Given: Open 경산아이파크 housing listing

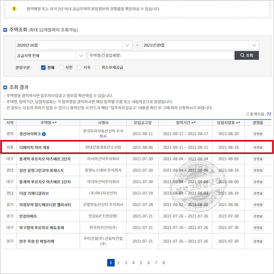Looking at the screenshot, I should coord(30,134).
